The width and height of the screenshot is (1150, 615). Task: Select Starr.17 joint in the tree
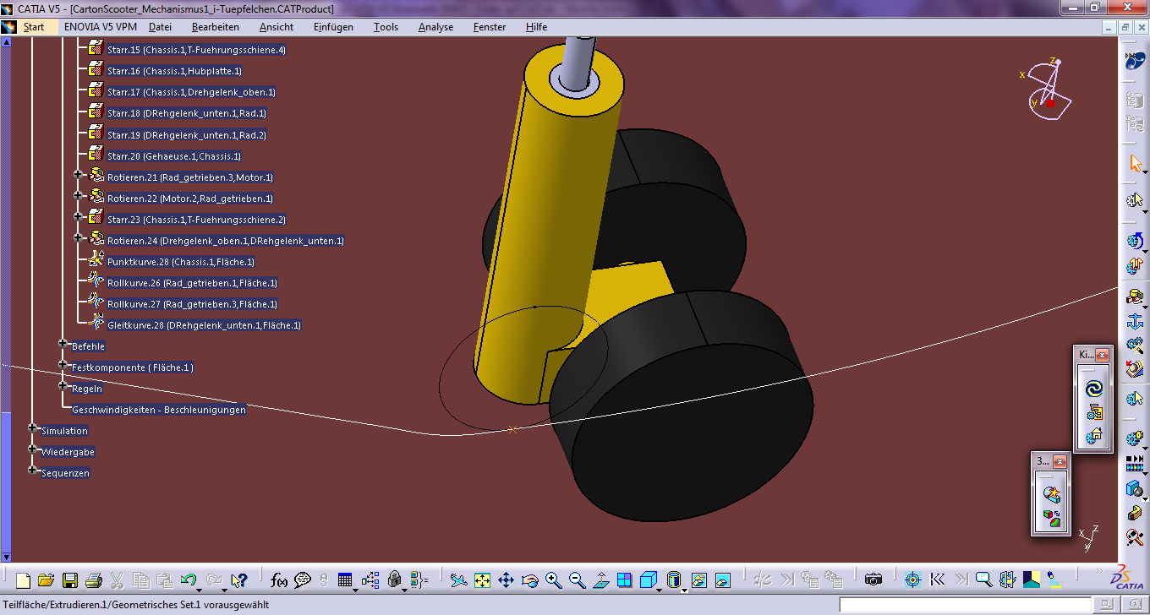pyautogui.click(x=191, y=92)
